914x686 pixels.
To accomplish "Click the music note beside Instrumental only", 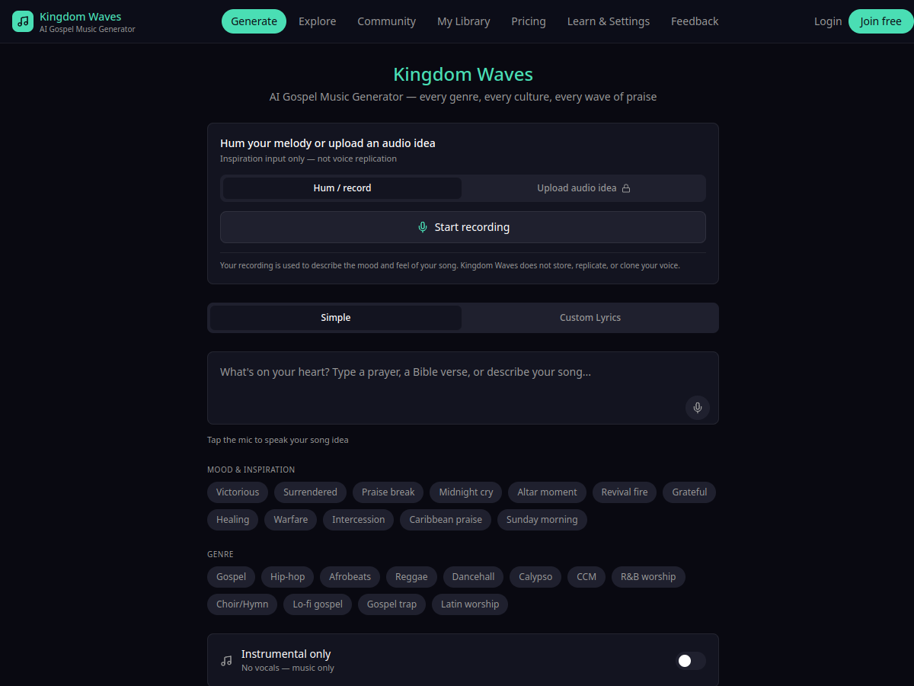I will click(x=226, y=660).
